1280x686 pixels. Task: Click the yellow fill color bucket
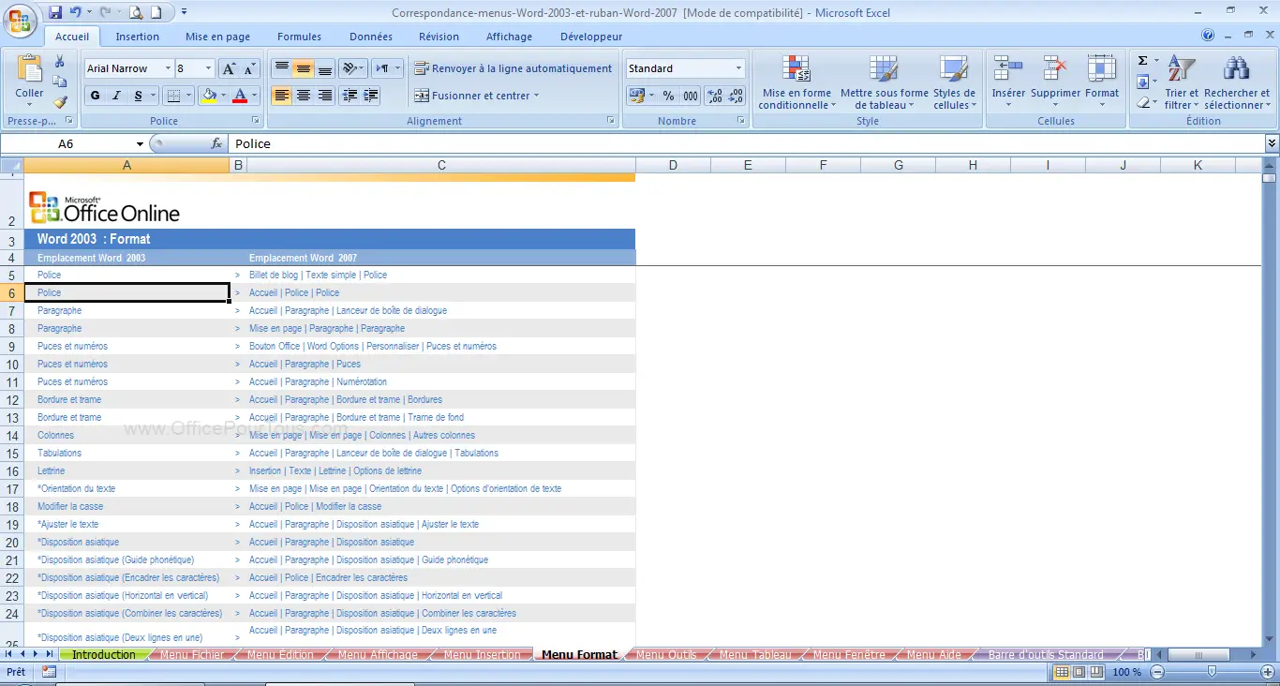coord(209,96)
